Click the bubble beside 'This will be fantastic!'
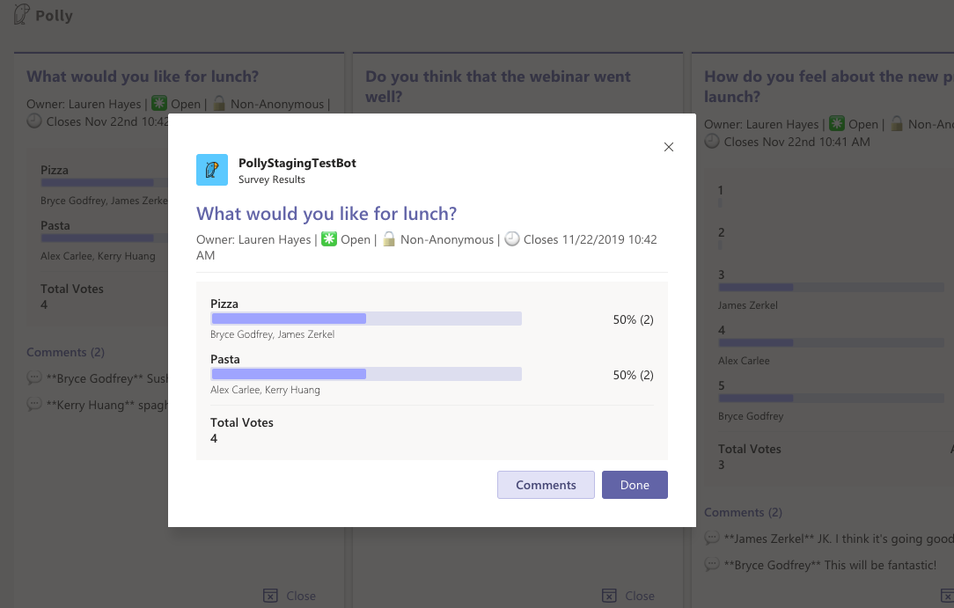954x608 pixels. (712, 564)
